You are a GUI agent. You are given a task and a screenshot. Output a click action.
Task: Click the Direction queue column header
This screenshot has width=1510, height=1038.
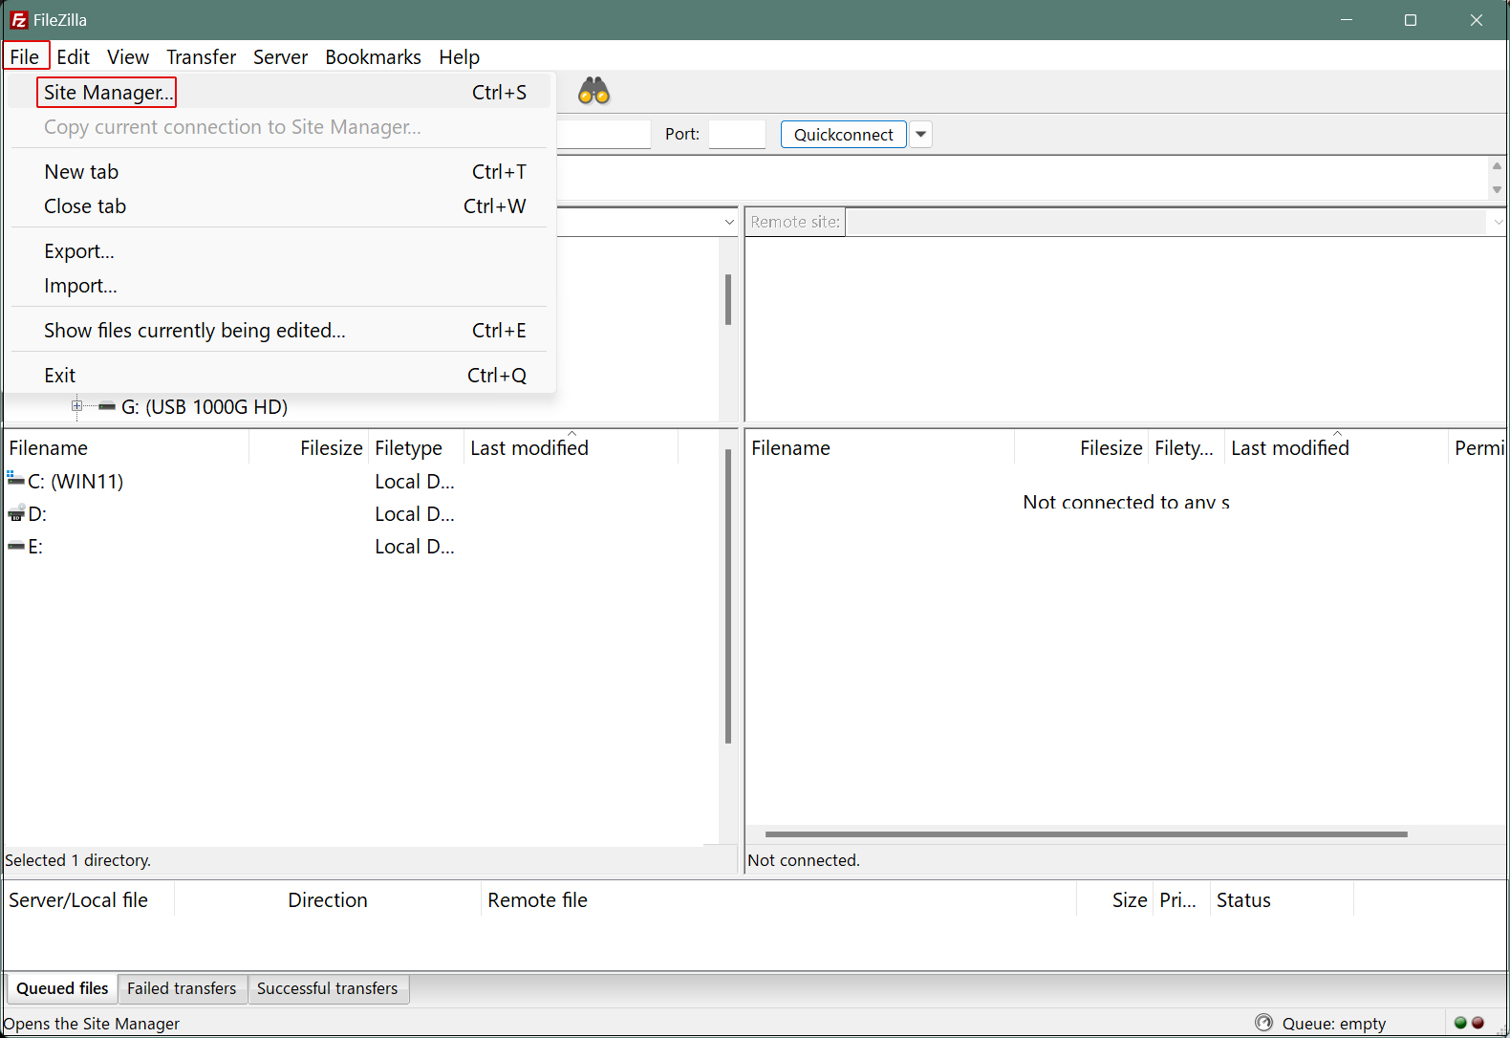click(x=328, y=900)
